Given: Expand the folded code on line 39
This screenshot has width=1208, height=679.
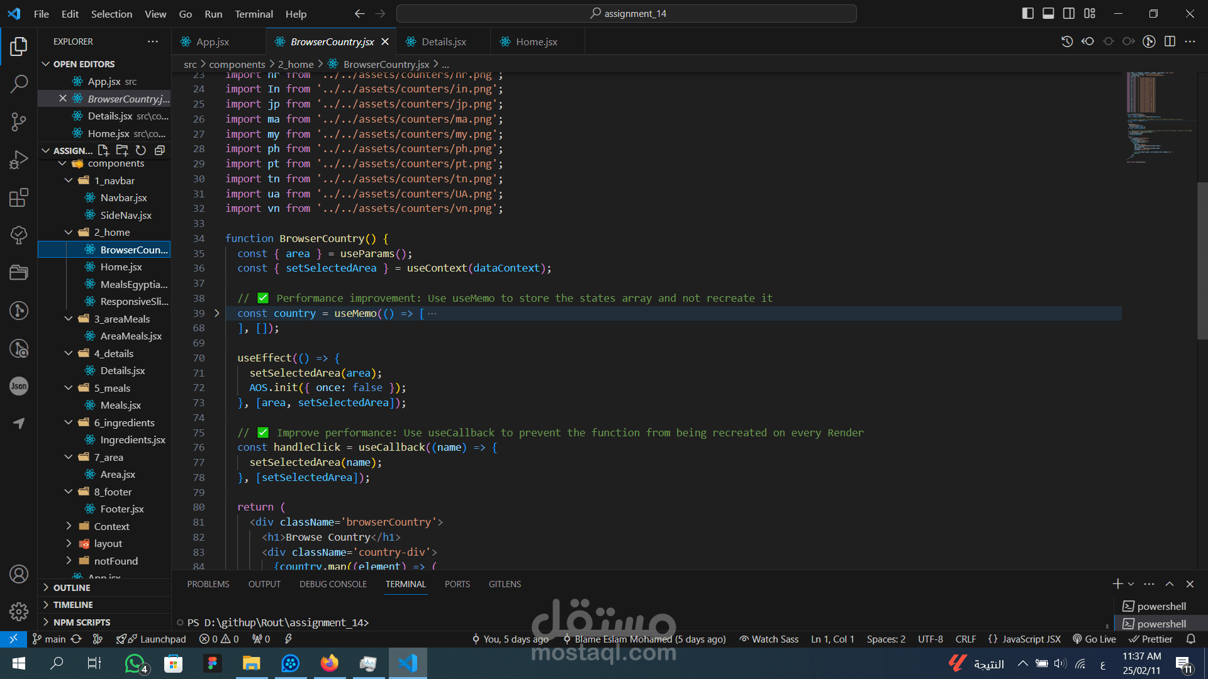Looking at the screenshot, I should 217,313.
